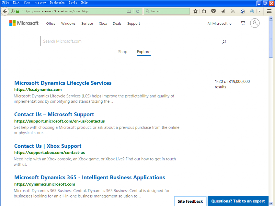Reload the page with the refresh icon
Viewport: 275px width, 206px height.
tap(137, 11)
